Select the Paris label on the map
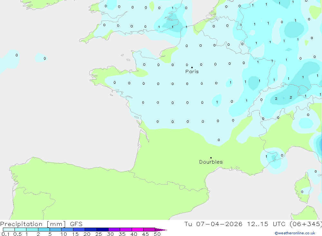Viewport: 322px width, 236px height. tap(192, 71)
